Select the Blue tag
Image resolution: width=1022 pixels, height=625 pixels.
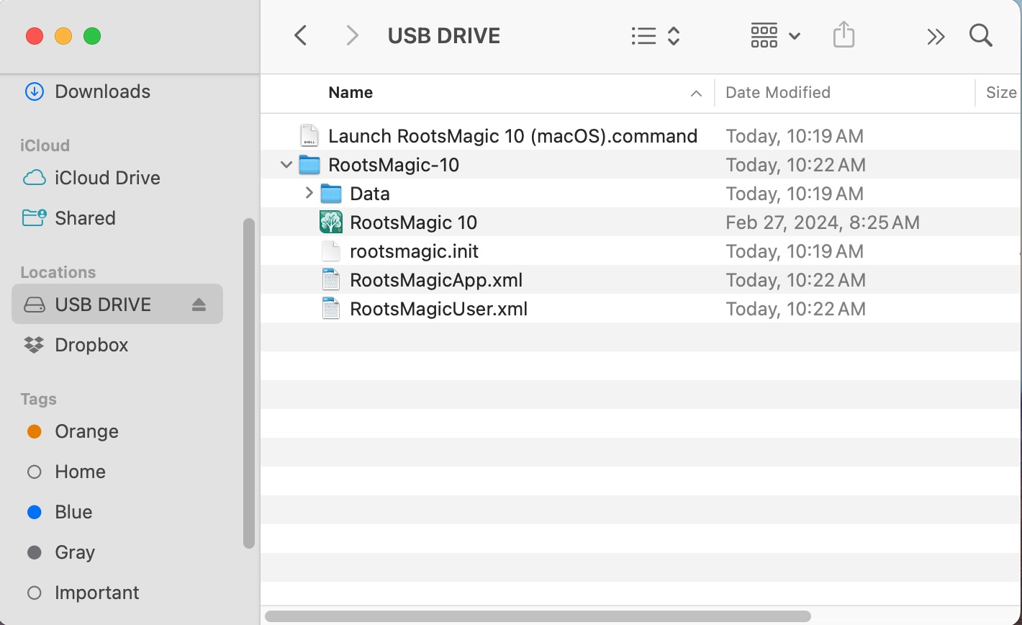coord(73,512)
